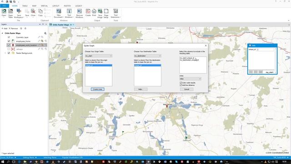Collapse the Orbis Raster Maps tree node
This screenshot has height=164, width=291.
click(x=2, y=33)
